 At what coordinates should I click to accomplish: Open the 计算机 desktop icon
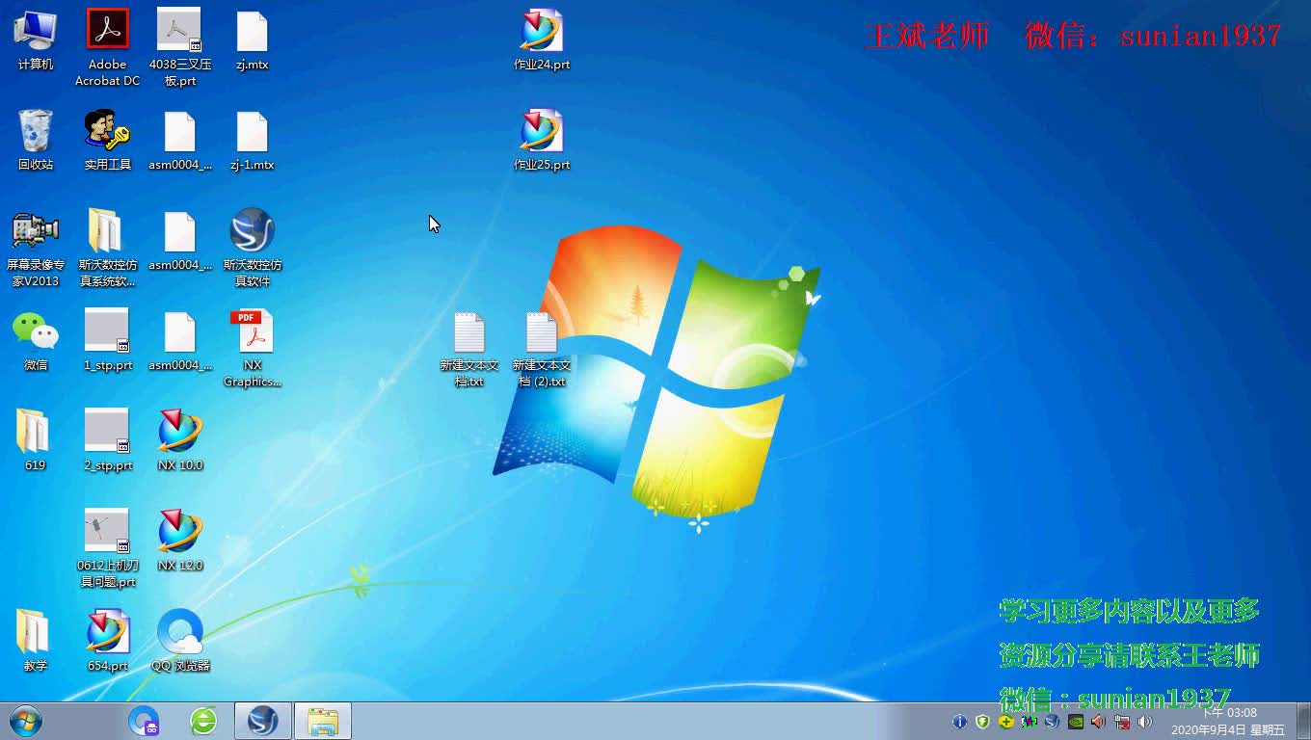(36, 40)
